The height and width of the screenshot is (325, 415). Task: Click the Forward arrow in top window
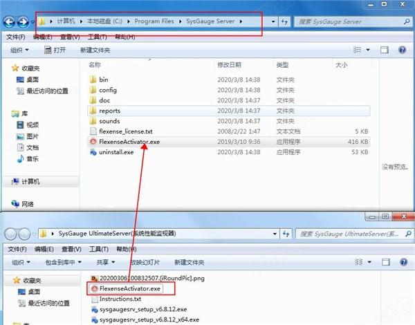coord(23,21)
